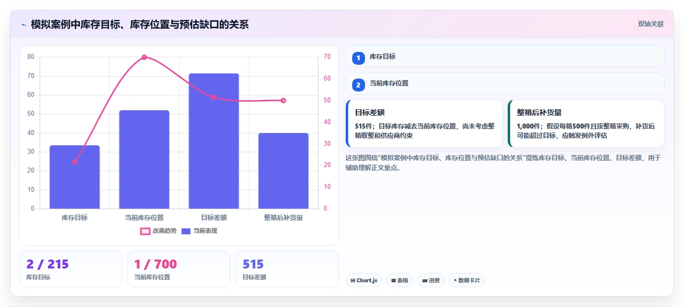
Task: Open list item 1 库存目标
Action: click(505, 56)
